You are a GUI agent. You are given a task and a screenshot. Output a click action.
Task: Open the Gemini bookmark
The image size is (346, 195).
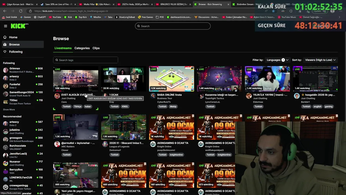25,17
